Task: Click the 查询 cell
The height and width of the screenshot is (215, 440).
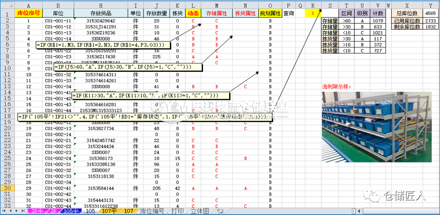Action: coord(289,13)
